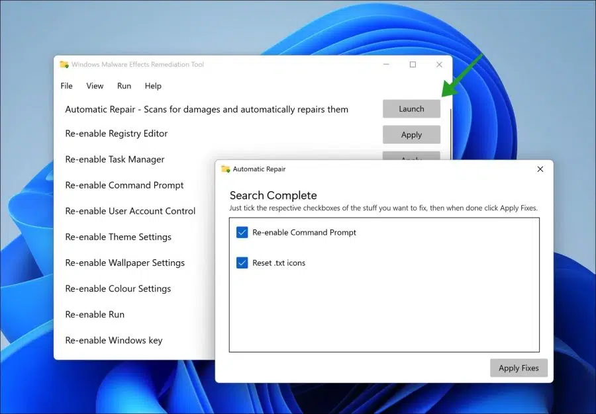Minimize the Remediation Tool window

click(x=386, y=65)
